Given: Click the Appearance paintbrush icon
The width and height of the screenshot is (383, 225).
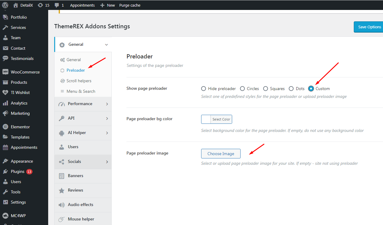Looking at the screenshot, I should [x=5, y=161].
